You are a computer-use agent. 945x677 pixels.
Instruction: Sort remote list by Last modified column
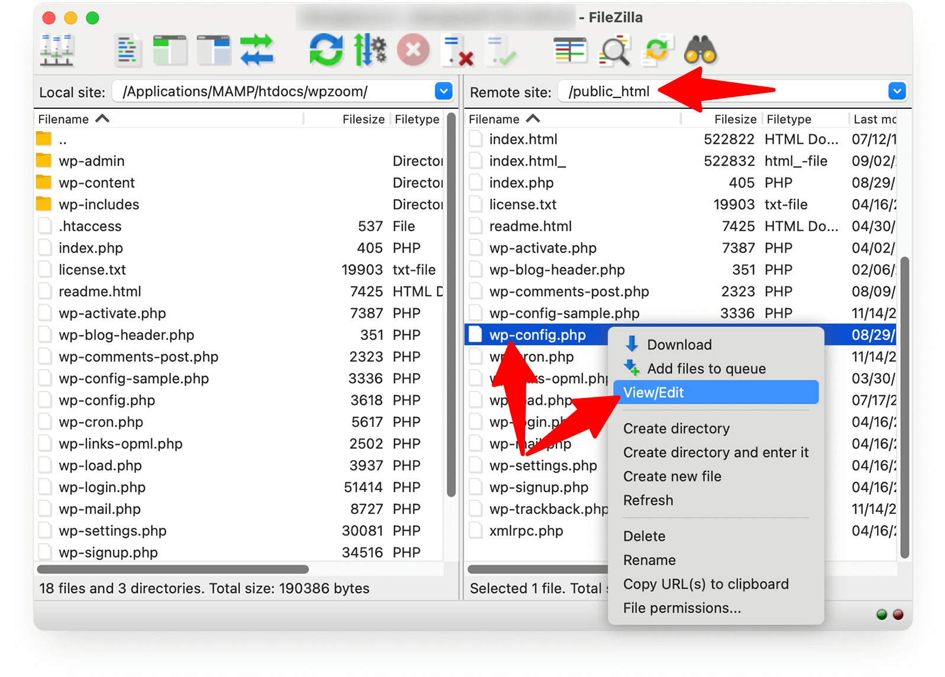[x=874, y=119]
